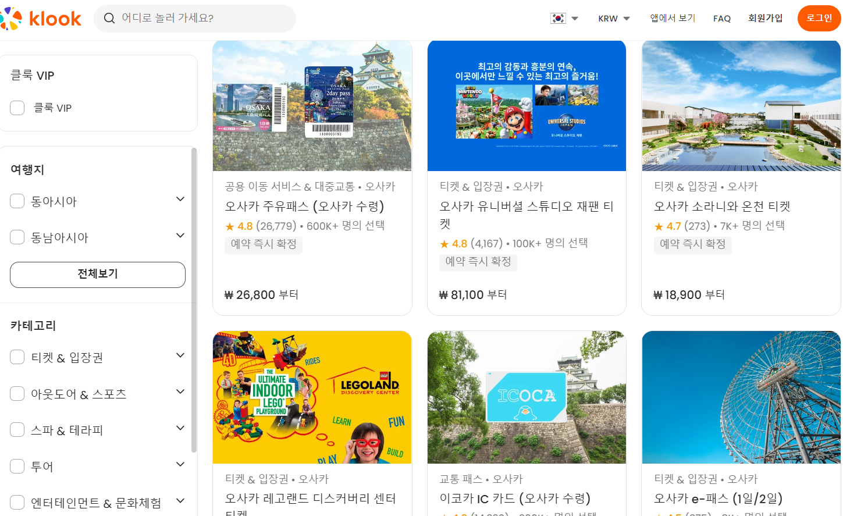Expand the 동아시아 region list
The width and height of the screenshot is (843, 516).
pos(180,200)
